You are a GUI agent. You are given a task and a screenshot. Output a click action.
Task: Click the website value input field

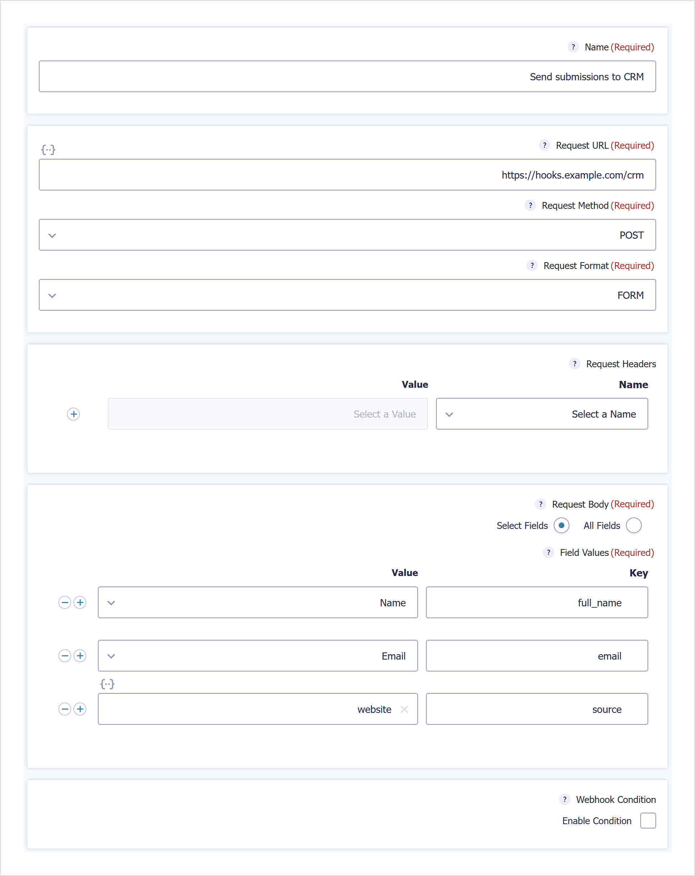(x=258, y=709)
